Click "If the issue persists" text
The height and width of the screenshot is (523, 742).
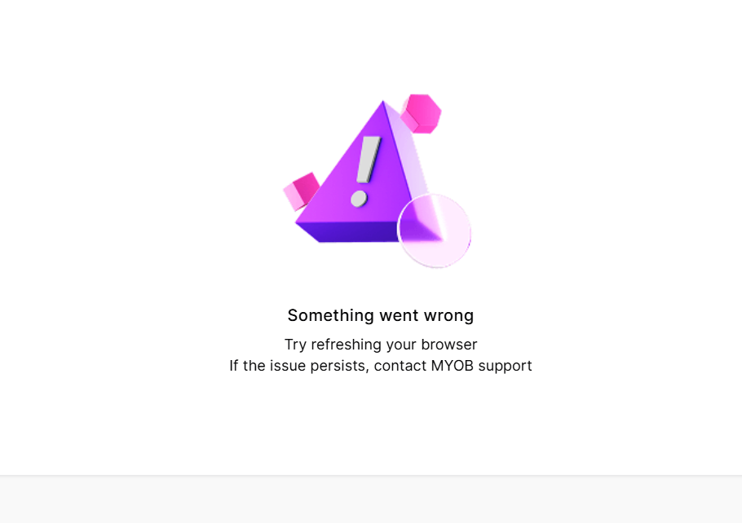[x=299, y=366]
